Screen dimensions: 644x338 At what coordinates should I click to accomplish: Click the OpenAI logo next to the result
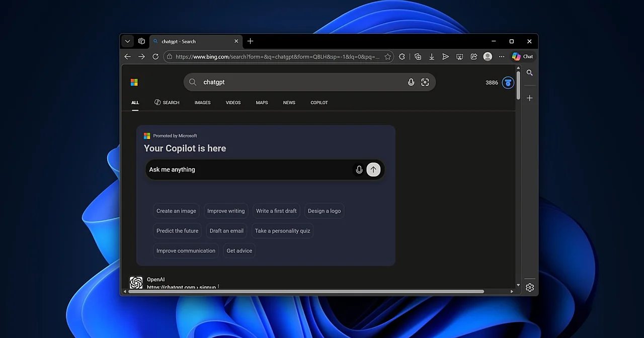(136, 282)
